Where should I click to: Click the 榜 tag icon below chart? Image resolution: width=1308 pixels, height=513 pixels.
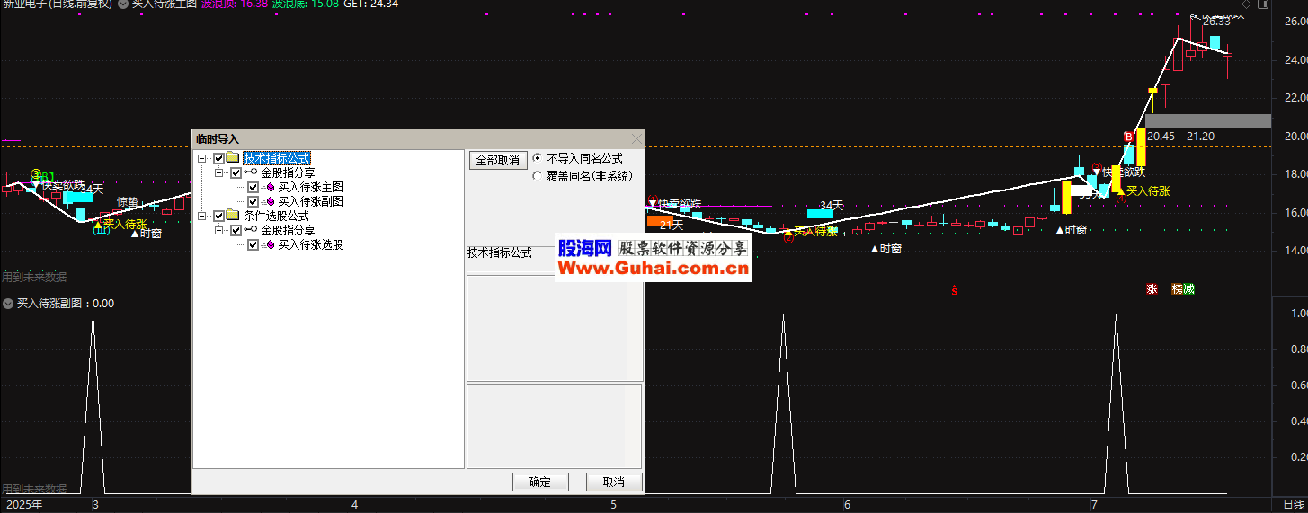(1177, 289)
